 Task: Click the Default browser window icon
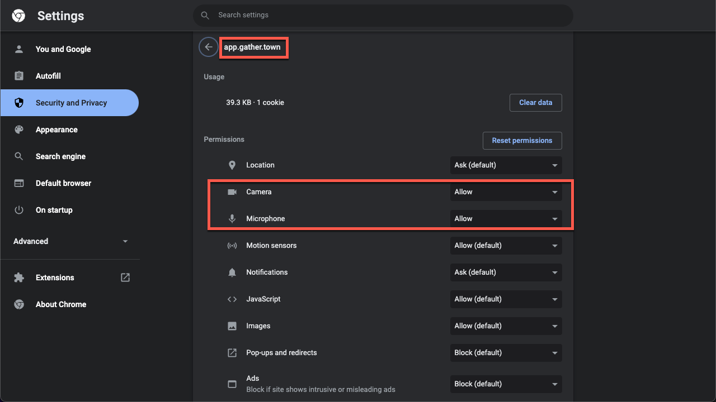point(19,183)
